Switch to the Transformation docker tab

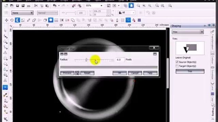pos(212,40)
